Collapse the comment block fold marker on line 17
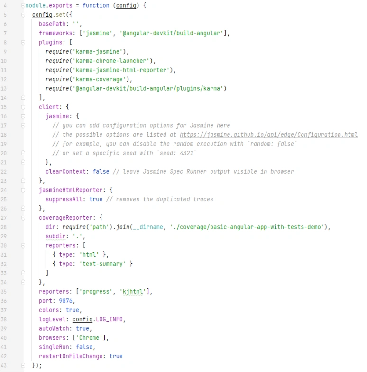The width and height of the screenshot is (367, 372). click(x=23, y=125)
